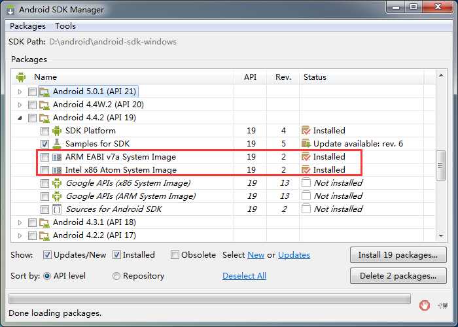The image size is (458, 327).
Task: Click the Android SDK Manager title bar icon
Action: [10, 10]
